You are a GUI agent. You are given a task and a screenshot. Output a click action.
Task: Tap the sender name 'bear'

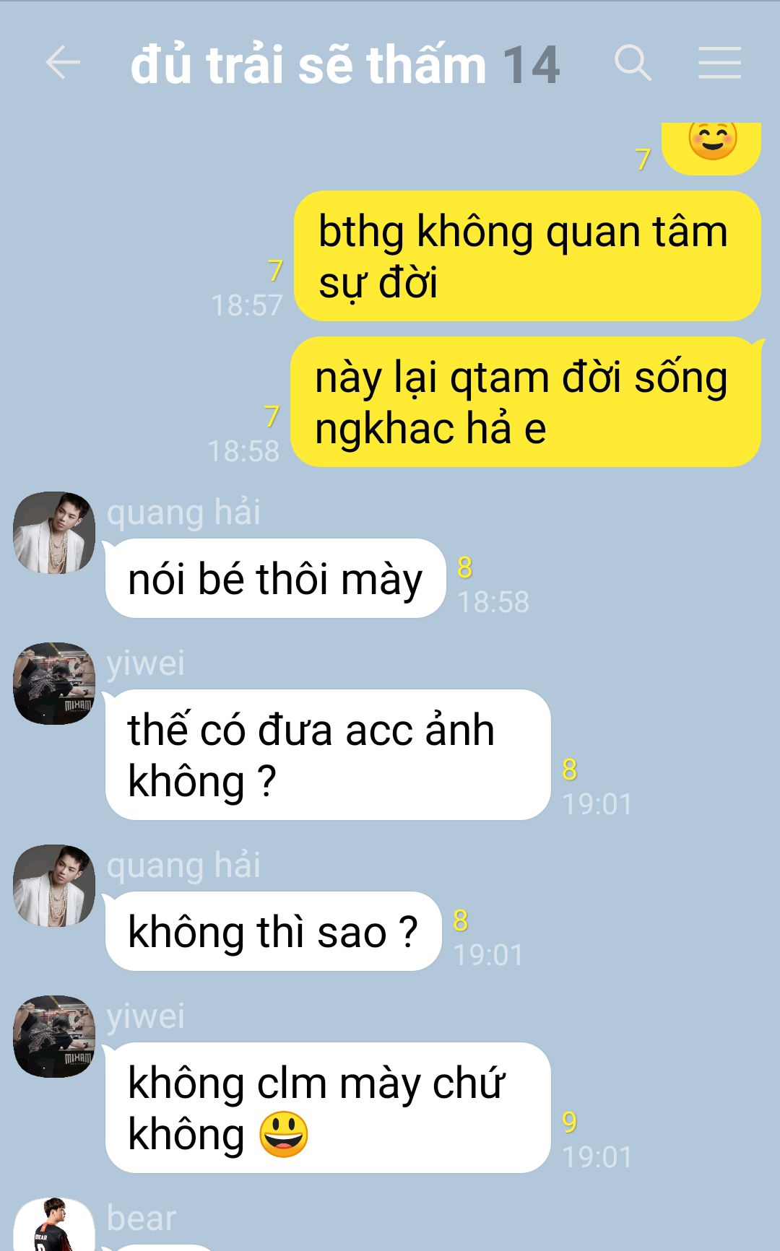coord(141,1218)
